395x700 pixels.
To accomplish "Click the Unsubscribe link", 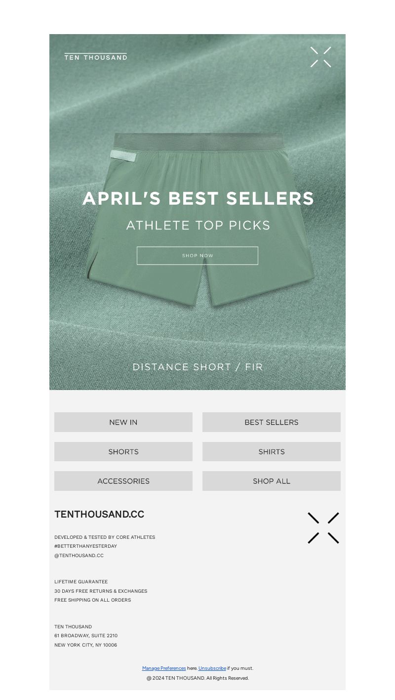I will click(x=212, y=668).
